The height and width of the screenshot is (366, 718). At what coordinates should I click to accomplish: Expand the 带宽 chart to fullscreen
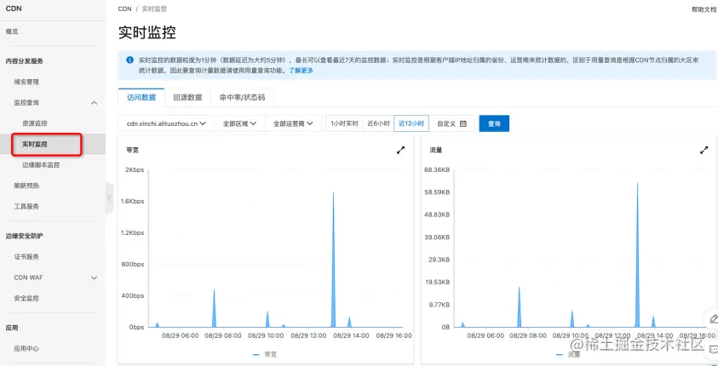400,150
